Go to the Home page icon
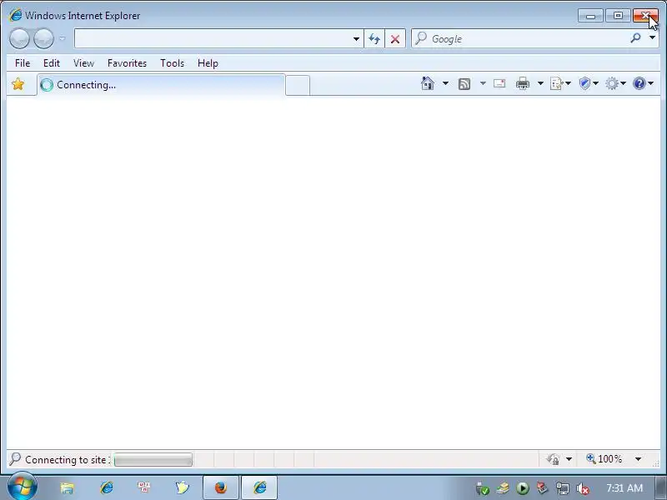This screenshot has height=500, width=667. (428, 83)
